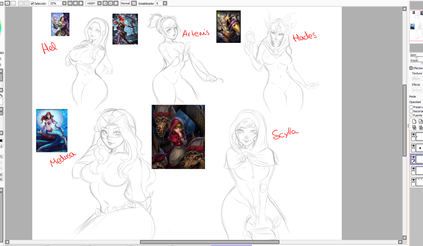Click the zoom out minus button

(70, 3)
